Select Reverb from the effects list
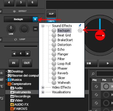 [x=63, y=73]
